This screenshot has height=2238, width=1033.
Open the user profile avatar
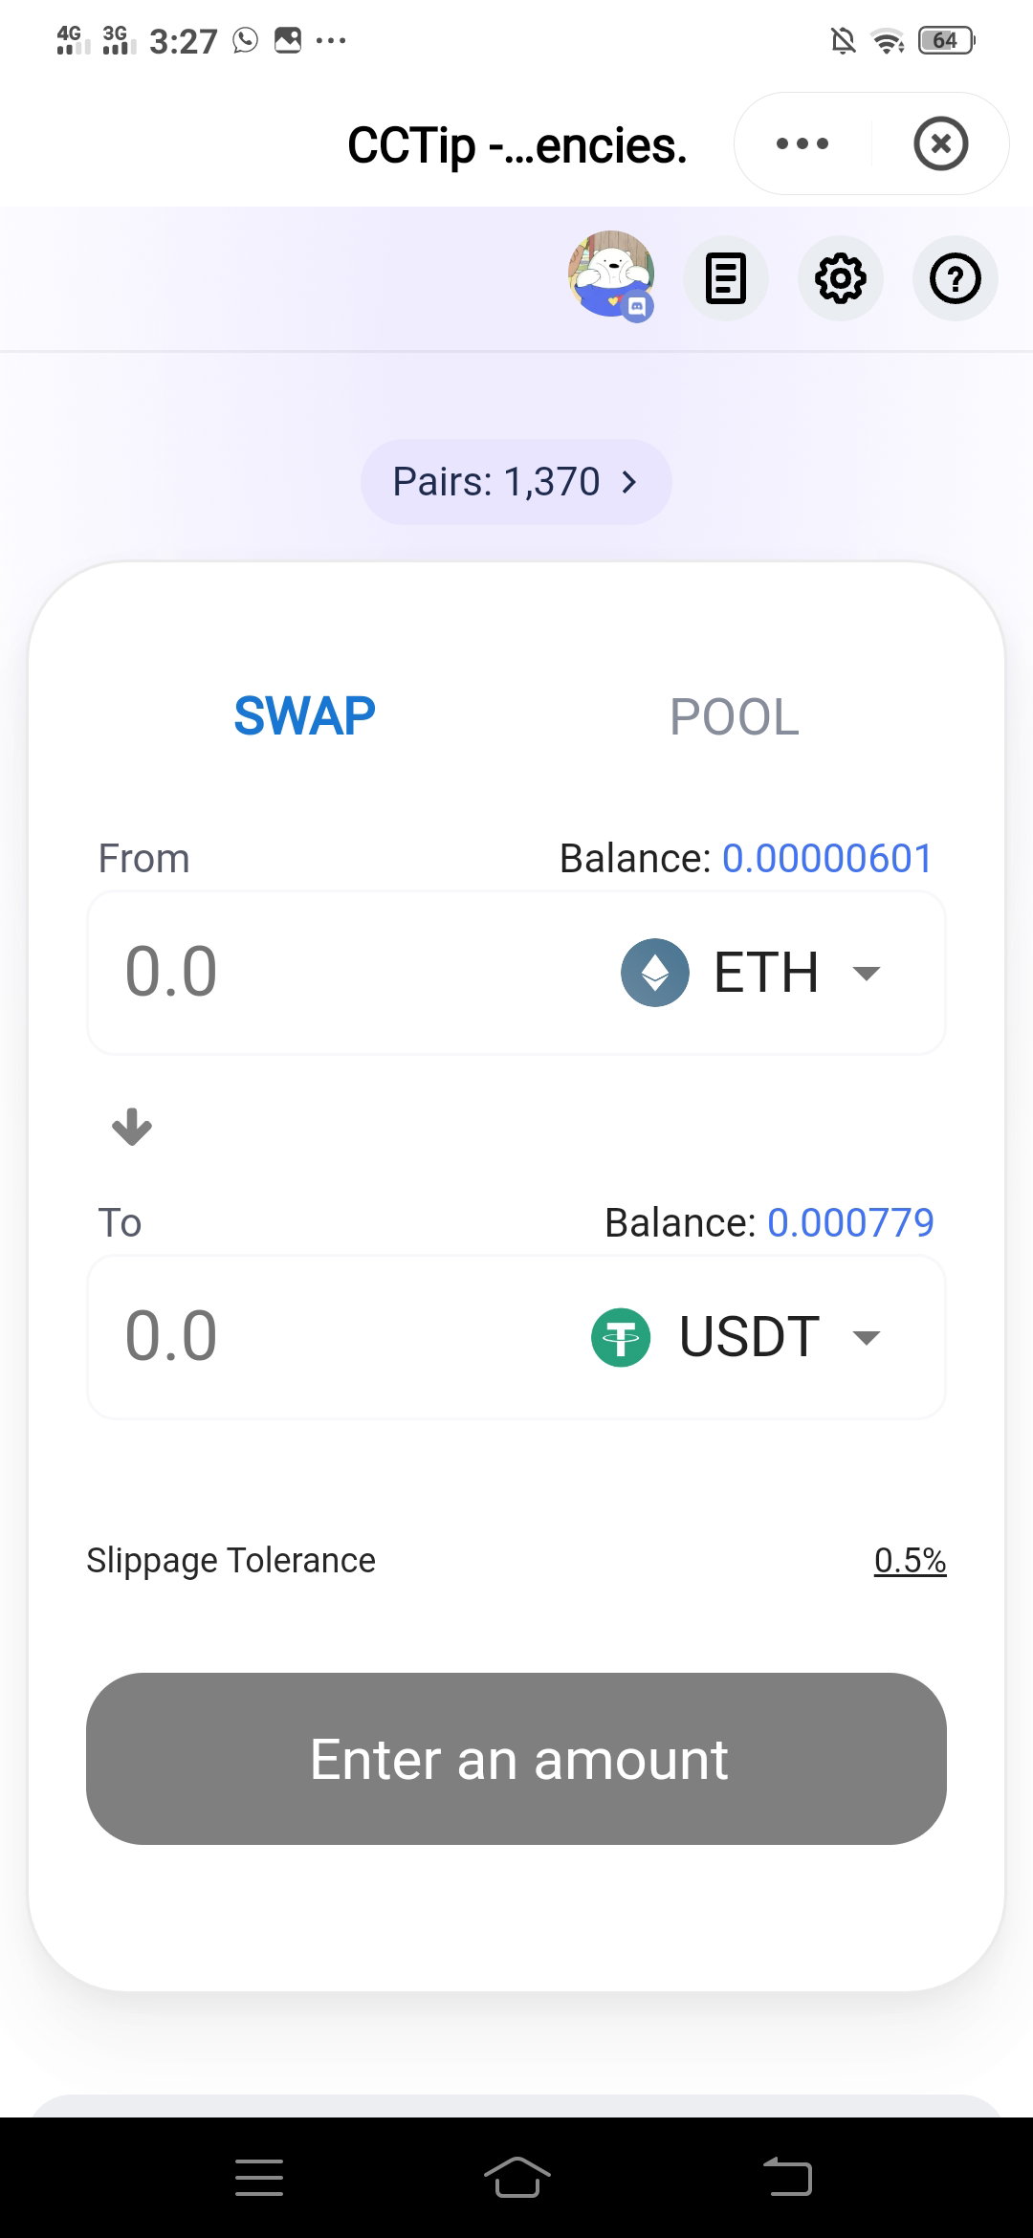(611, 276)
